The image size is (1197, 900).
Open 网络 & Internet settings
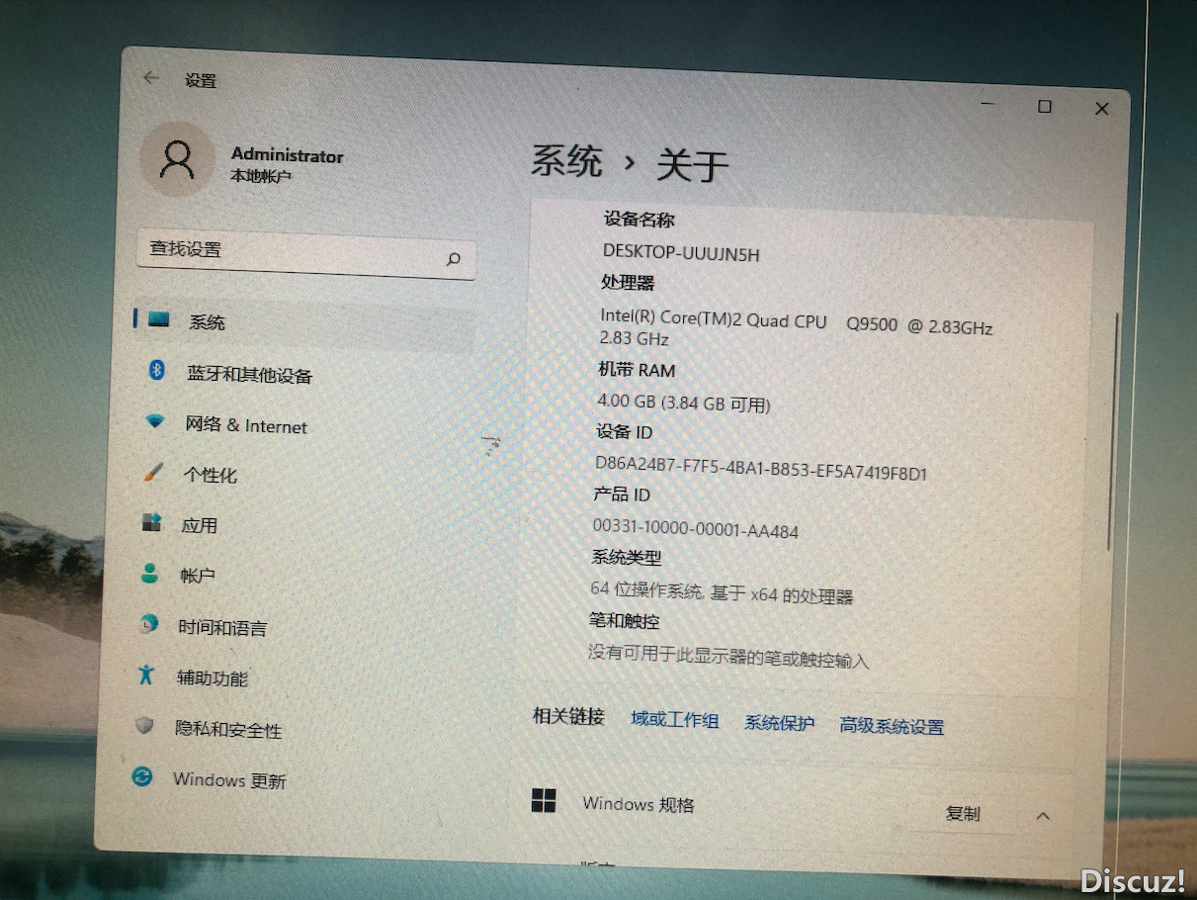coord(246,425)
